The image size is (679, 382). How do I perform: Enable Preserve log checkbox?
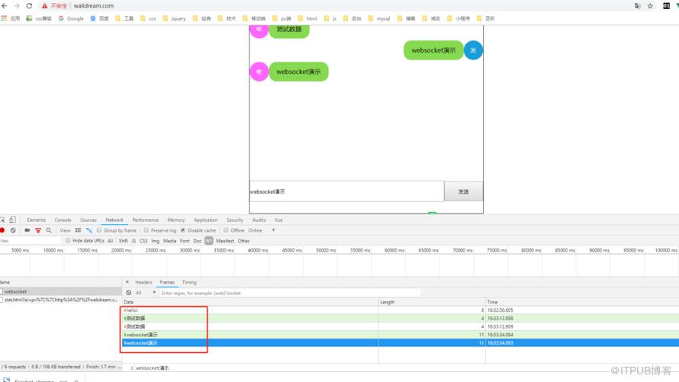tap(146, 230)
